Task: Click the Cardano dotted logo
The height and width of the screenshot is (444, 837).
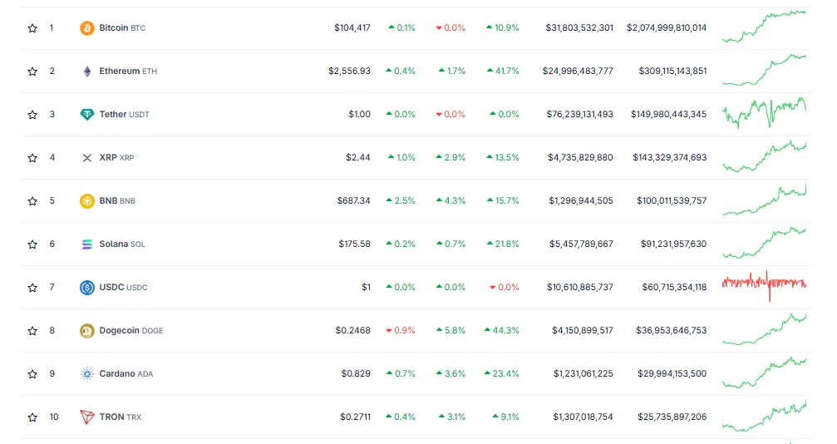Action: point(87,374)
